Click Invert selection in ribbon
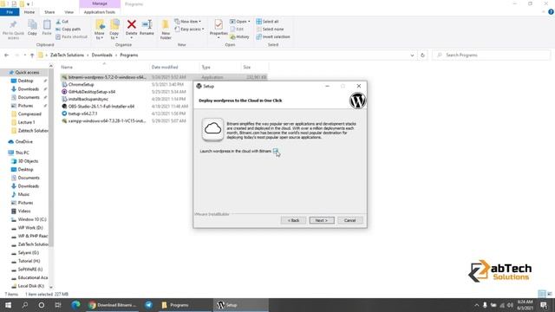Viewport: 555px width, 312px height. 273,36
